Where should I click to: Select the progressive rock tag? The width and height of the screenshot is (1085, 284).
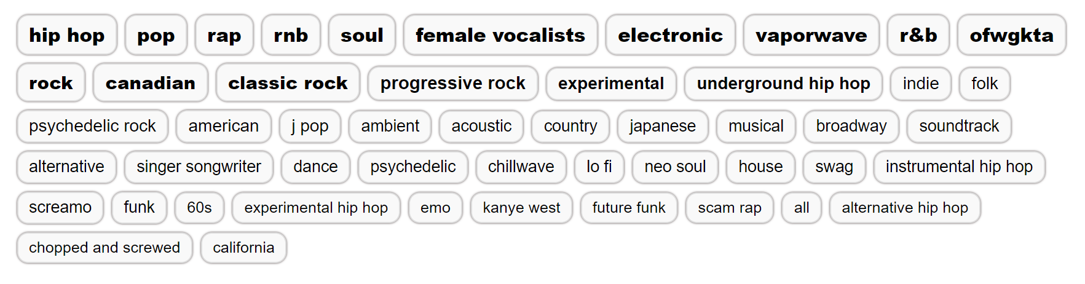coord(453,83)
